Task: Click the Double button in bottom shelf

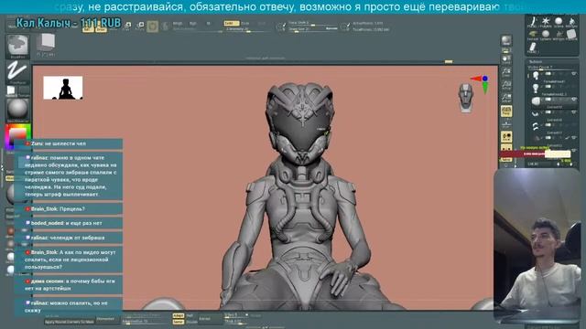Action: click(191, 322)
